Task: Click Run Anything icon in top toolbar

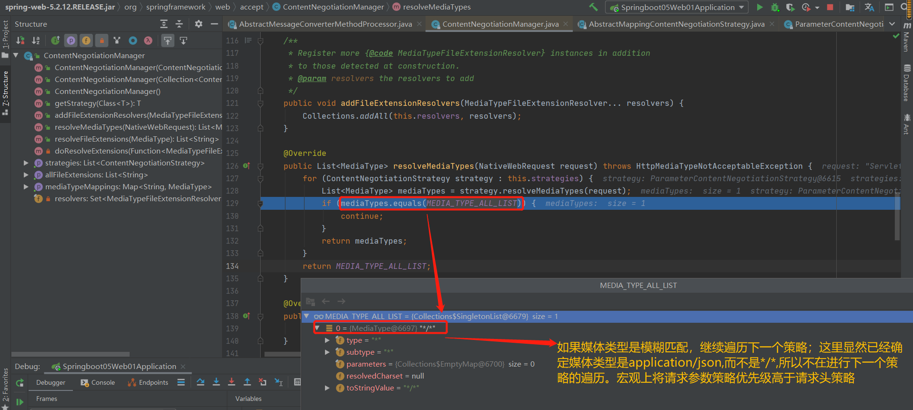Action: [x=889, y=7]
